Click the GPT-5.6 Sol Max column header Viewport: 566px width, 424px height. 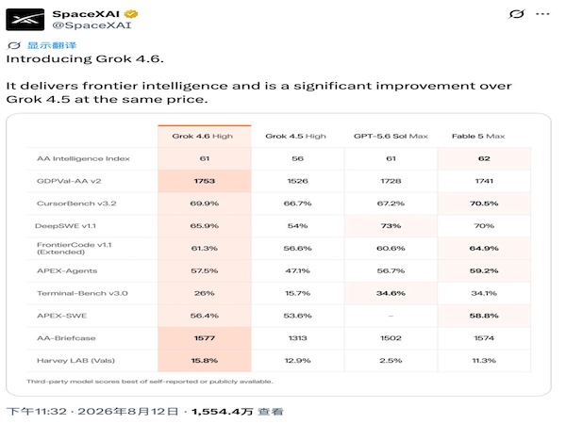pyautogui.click(x=391, y=136)
